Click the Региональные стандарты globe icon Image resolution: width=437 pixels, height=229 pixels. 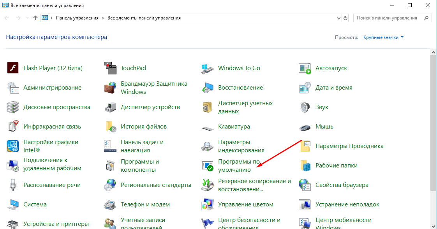click(x=110, y=185)
